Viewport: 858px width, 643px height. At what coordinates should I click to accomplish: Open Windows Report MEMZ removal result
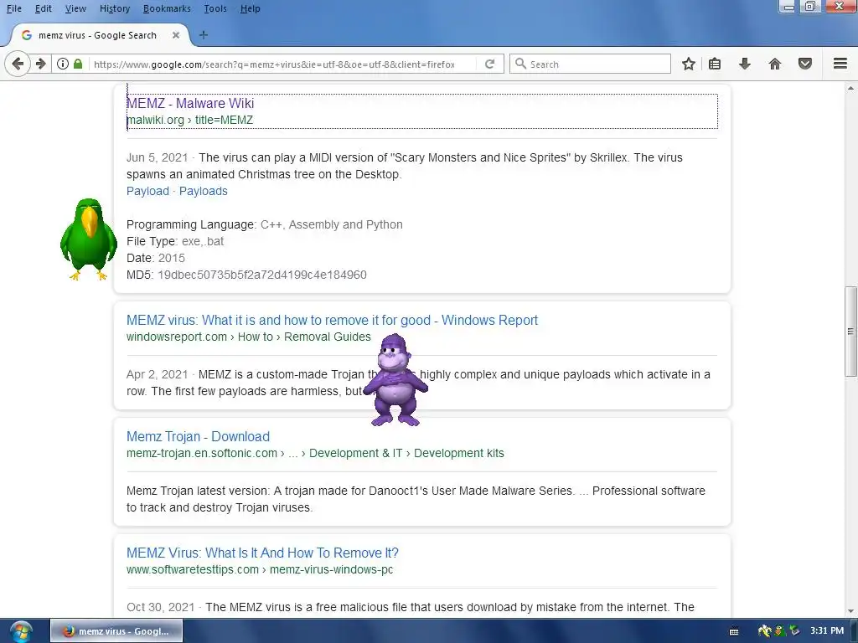(x=332, y=320)
